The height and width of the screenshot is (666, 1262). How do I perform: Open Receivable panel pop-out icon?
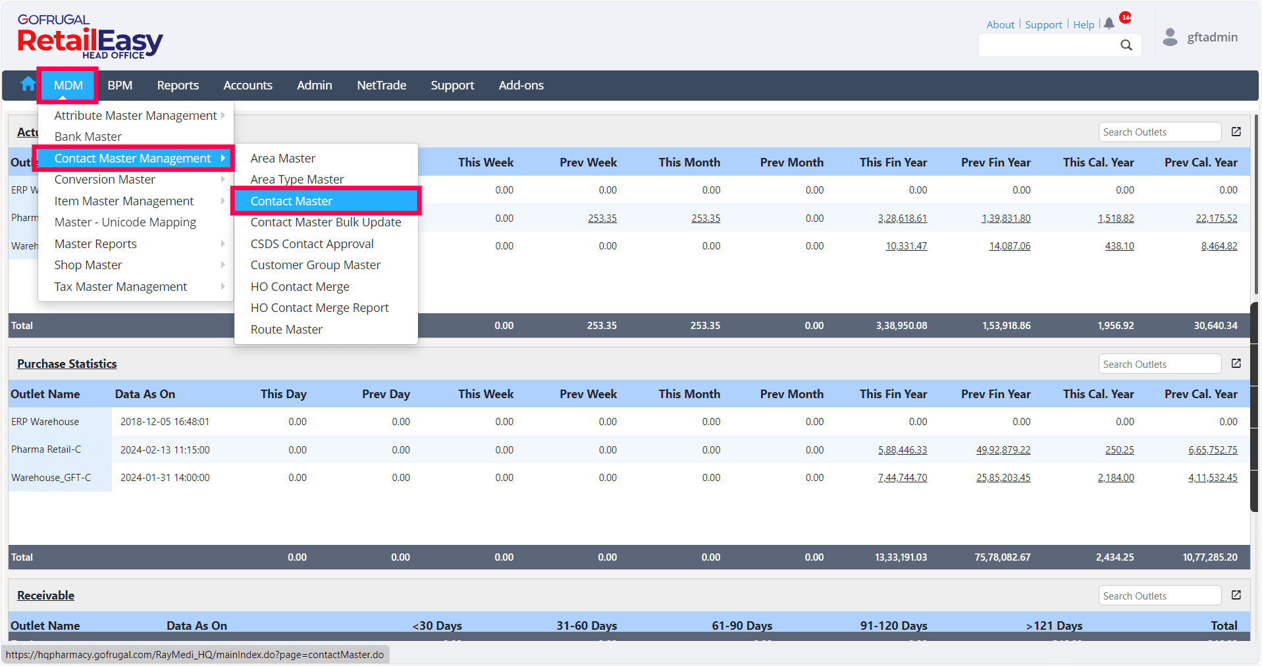pyautogui.click(x=1236, y=595)
